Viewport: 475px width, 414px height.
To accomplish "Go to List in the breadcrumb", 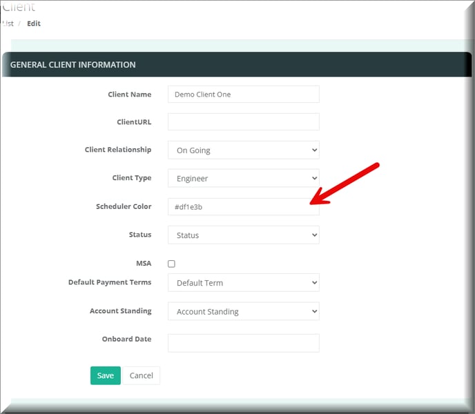I will coord(8,23).
